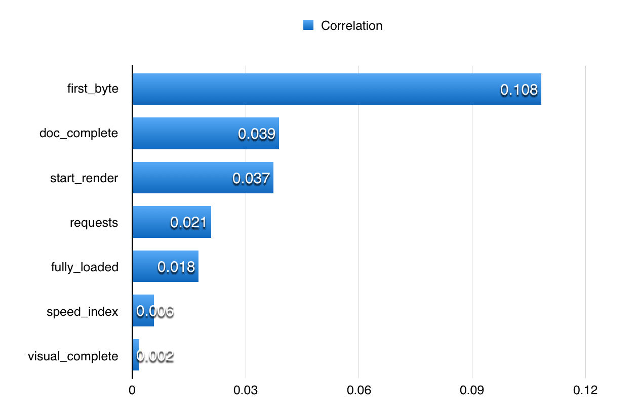Click the blue Correlation legend swatch
Viewport: 637px width, 415px height.
[x=308, y=26]
